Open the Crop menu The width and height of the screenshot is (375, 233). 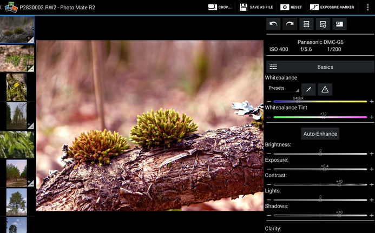coord(220,7)
